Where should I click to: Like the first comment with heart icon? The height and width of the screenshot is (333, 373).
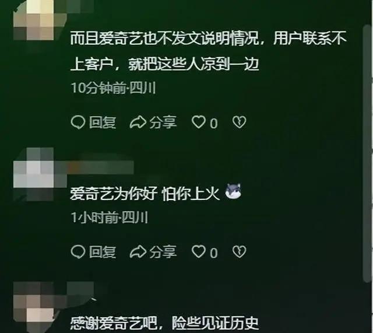tap(199, 122)
